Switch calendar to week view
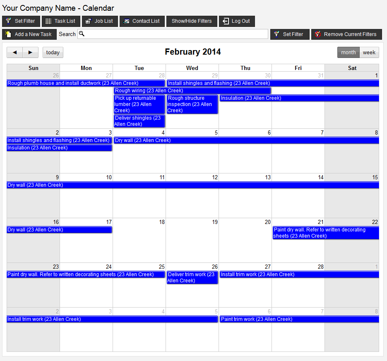Viewport: 387px width, 361px height. (x=369, y=52)
